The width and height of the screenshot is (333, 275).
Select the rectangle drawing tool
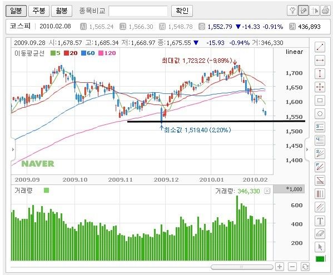[x=320, y=101]
